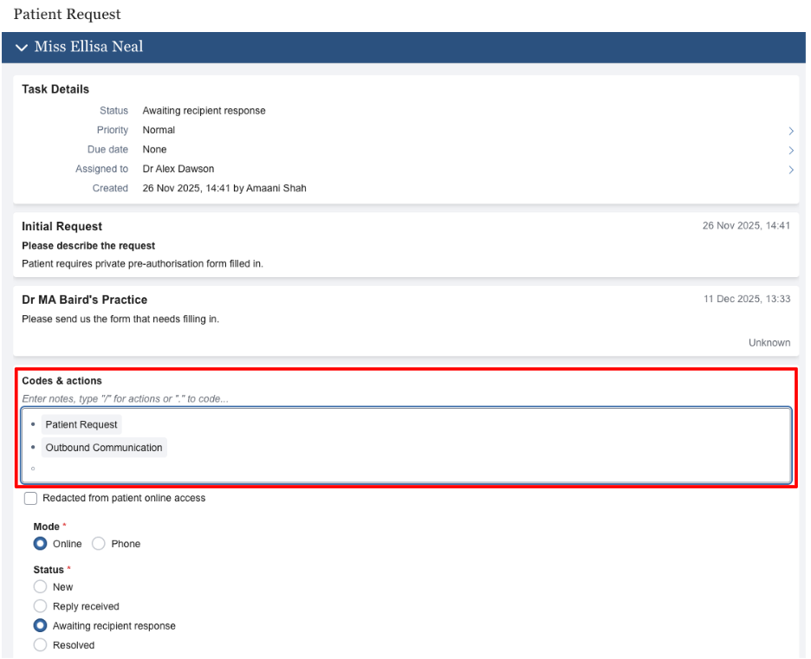Screen dimensions: 811x659
Task: Open the Assigned to row arrow
Action: pyautogui.click(x=790, y=170)
